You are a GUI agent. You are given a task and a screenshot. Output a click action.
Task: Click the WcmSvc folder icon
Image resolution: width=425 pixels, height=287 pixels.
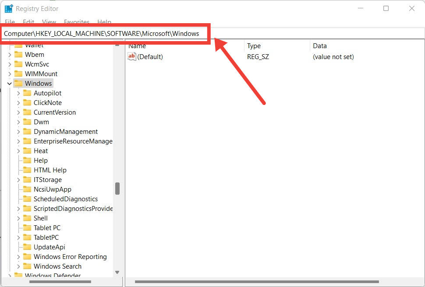tap(18, 64)
